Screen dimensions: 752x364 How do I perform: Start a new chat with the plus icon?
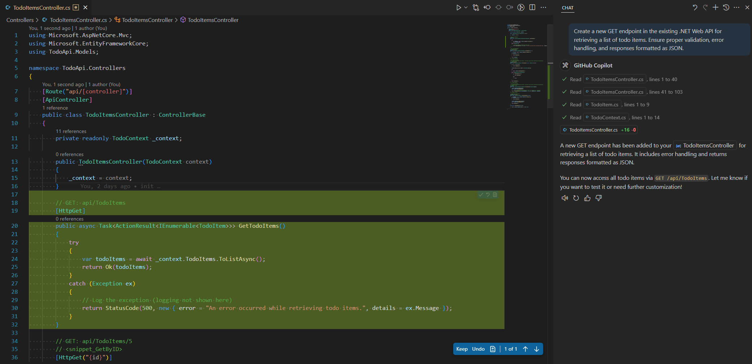716,7
